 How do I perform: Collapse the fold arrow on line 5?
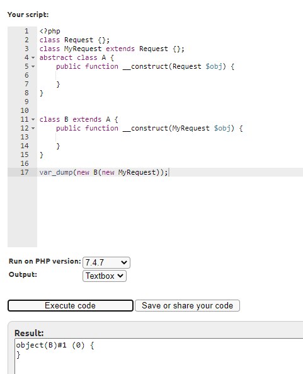click(x=33, y=67)
